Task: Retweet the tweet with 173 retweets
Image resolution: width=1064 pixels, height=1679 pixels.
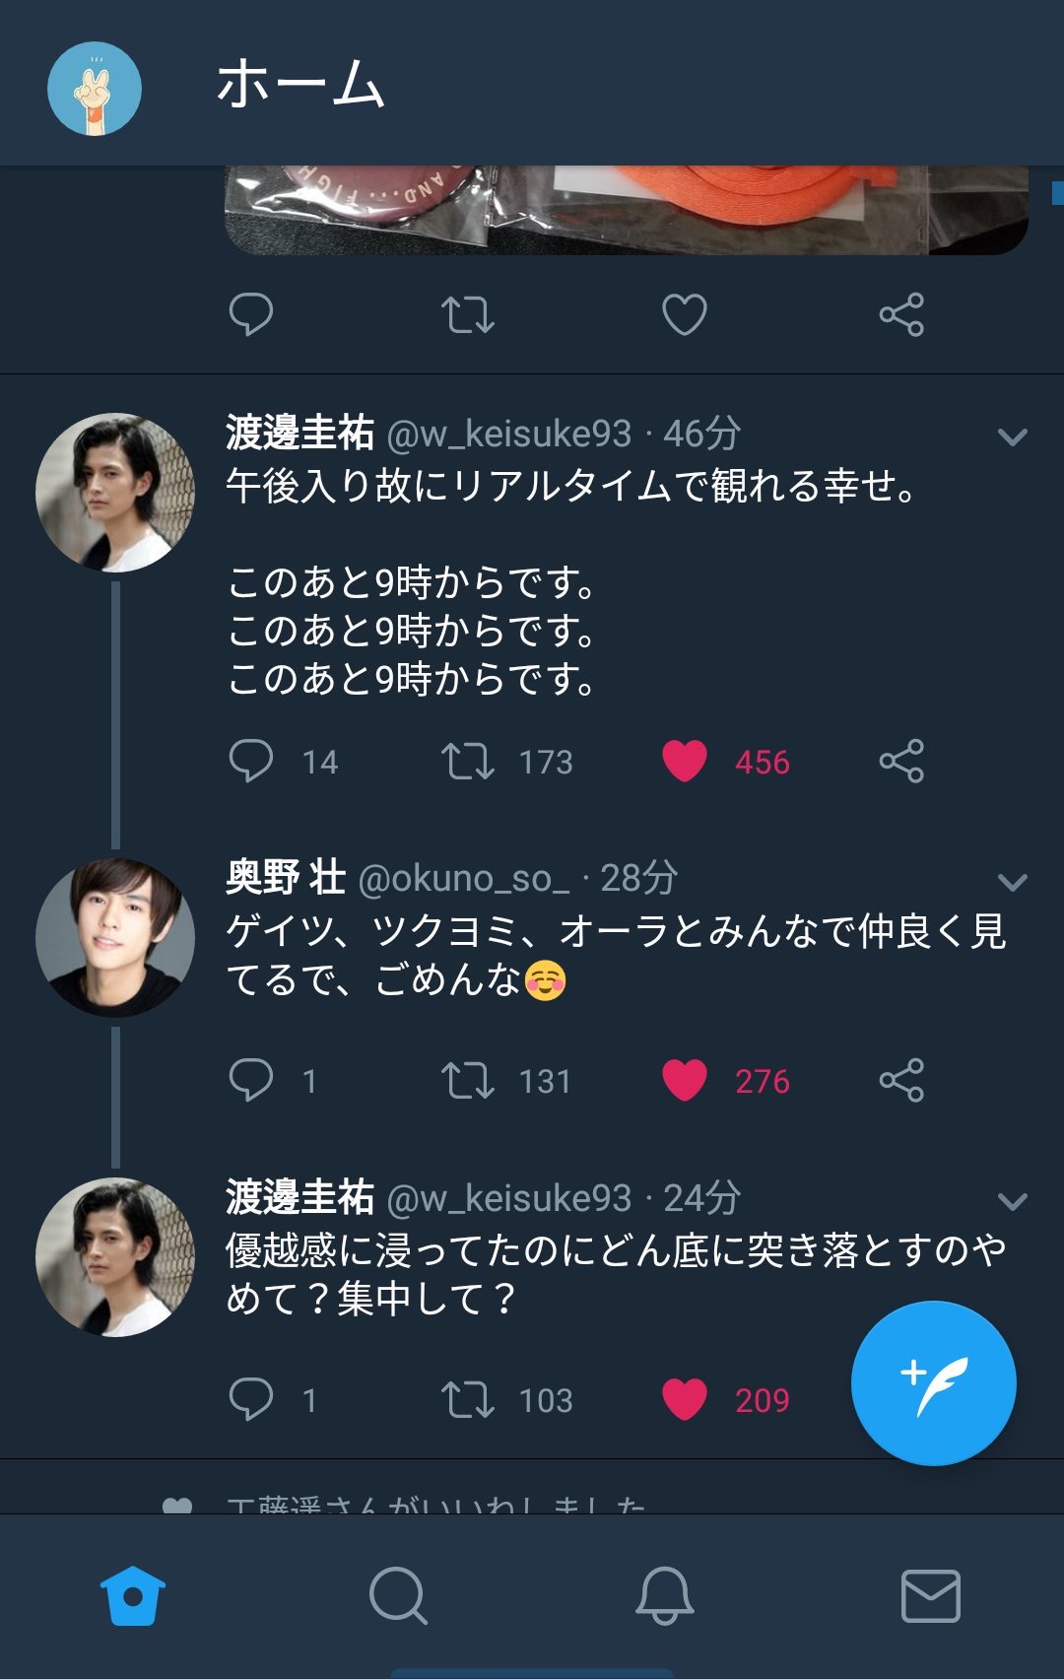Action: (468, 761)
